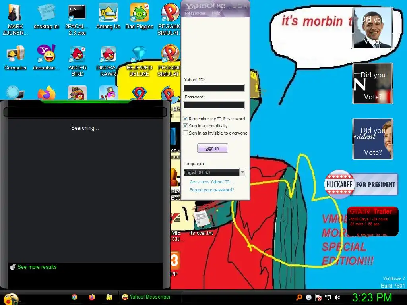Viewport: 407px width, 305px height.
Task: Click the Hillary Did you Vote gadget
Action: pyautogui.click(x=373, y=139)
